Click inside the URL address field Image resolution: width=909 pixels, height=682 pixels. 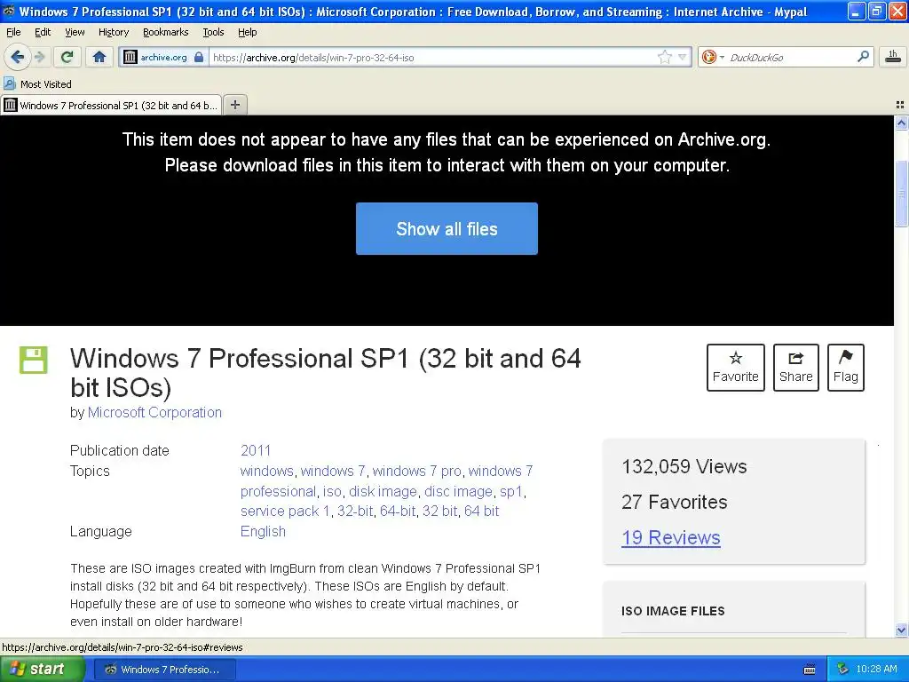pyautogui.click(x=432, y=57)
